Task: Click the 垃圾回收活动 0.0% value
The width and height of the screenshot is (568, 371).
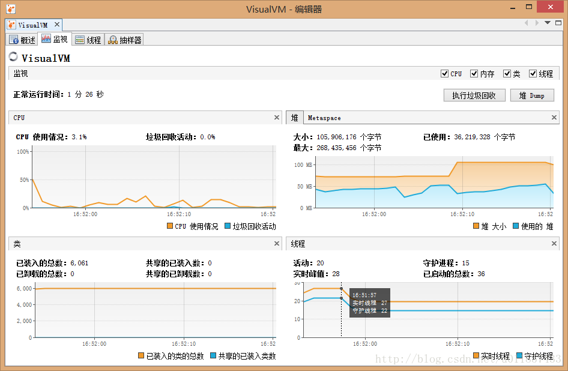Action: (x=208, y=137)
